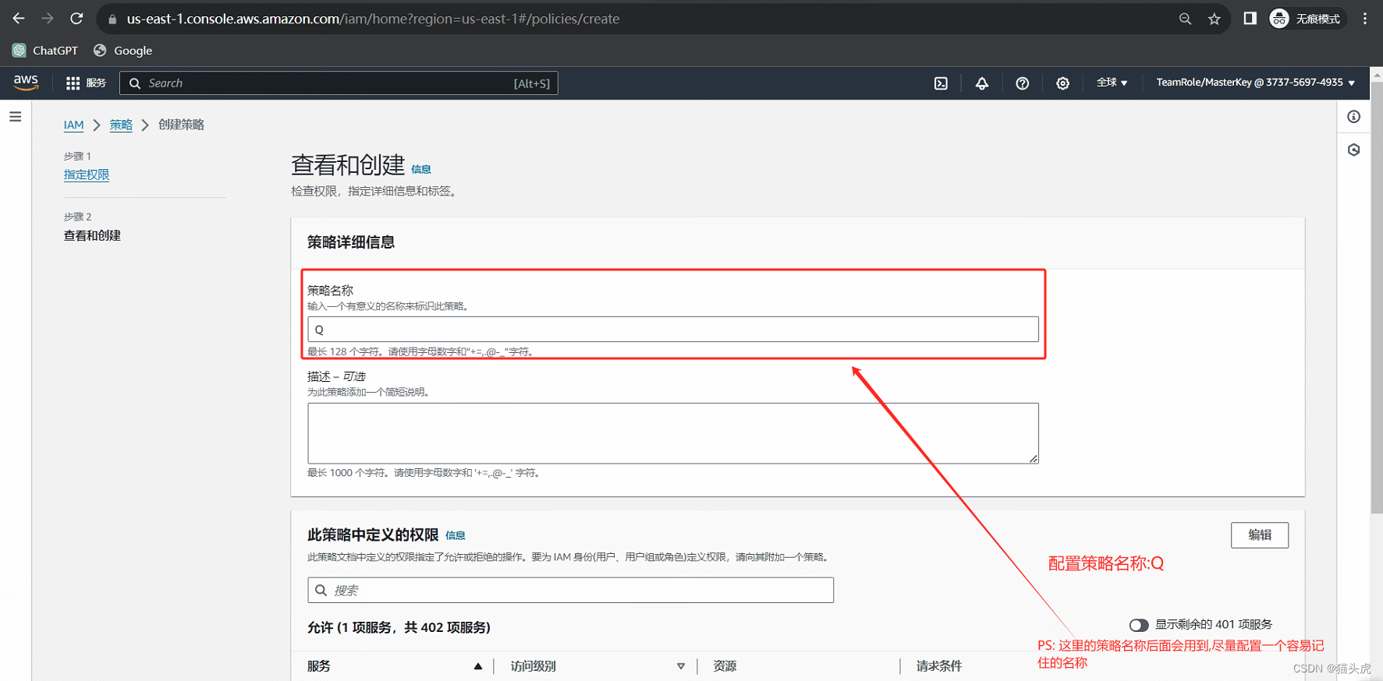The width and height of the screenshot is (1383, 681).
Task: Click the 资源 column header
Action: 725,666
